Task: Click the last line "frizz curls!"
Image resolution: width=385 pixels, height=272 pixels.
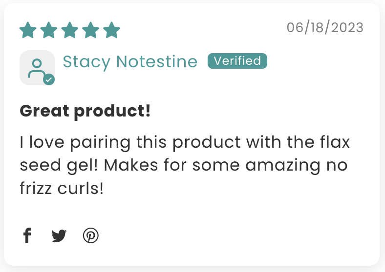Action: click(62, 188)
